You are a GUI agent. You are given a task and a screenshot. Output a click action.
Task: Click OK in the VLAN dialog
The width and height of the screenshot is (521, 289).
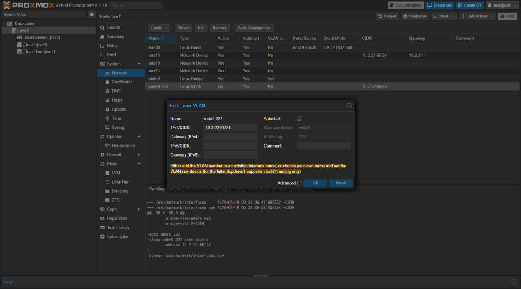tap(316, 183)
